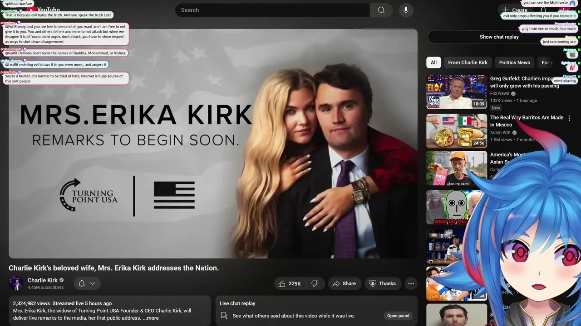Open burritos video thumbnail
Viewport: 581px width, 326px height.
tap(457, 131)
